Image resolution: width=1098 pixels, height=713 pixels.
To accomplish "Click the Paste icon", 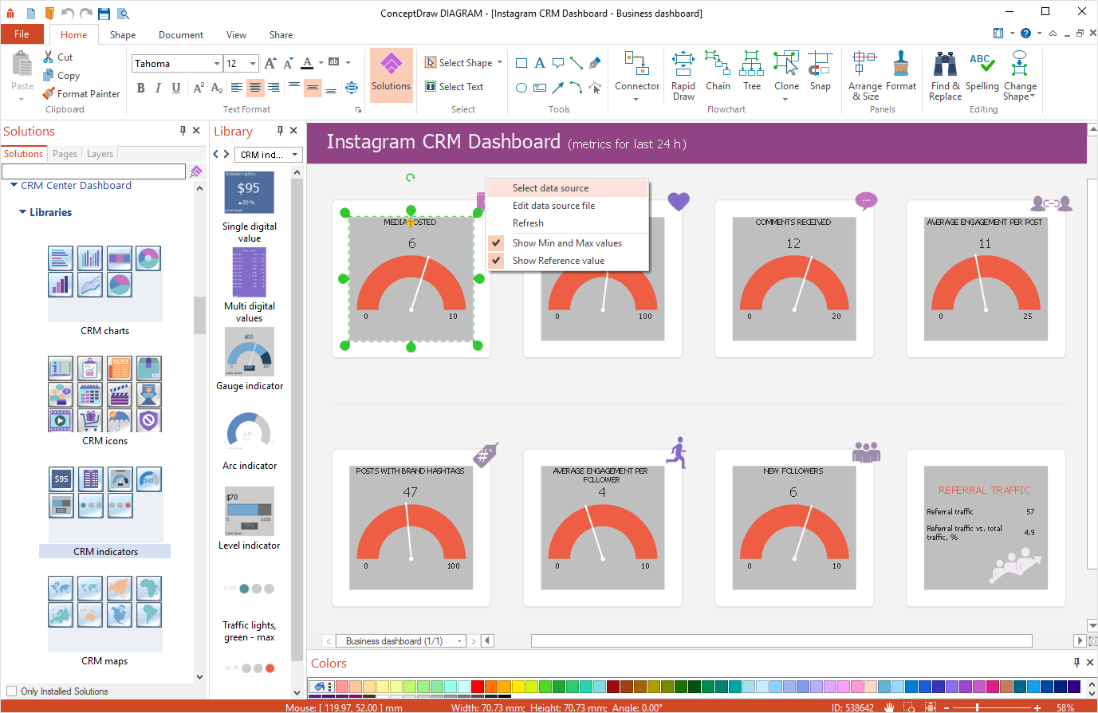I will (x=22, y=63).
